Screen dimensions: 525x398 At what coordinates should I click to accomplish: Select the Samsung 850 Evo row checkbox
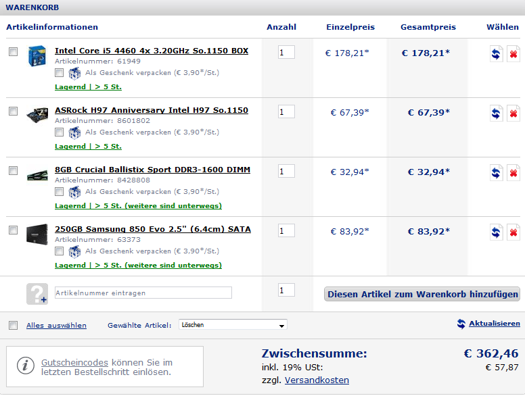coord(13,230)
